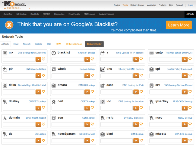Run the ptr lookup arrow button
Image resolution: width=196 pixels, height=145 pixels.
click(x=38, y=75)
